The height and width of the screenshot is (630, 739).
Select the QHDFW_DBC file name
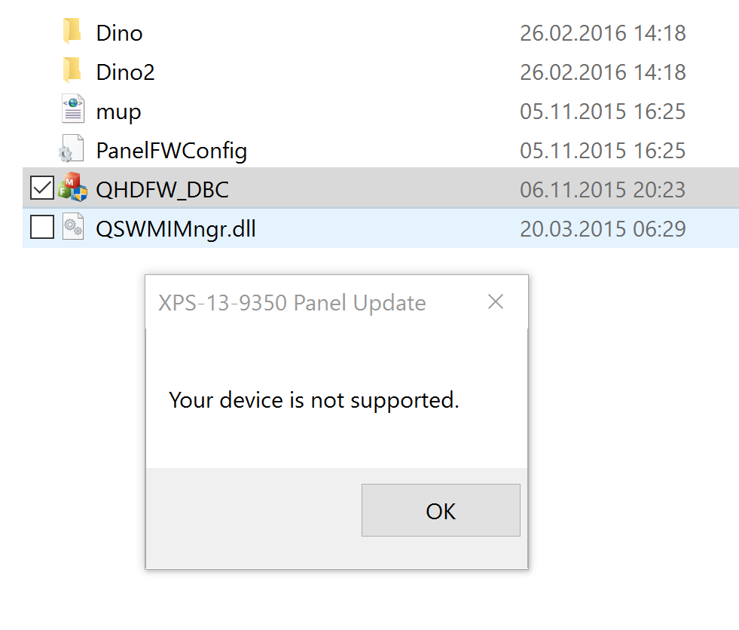162,189
